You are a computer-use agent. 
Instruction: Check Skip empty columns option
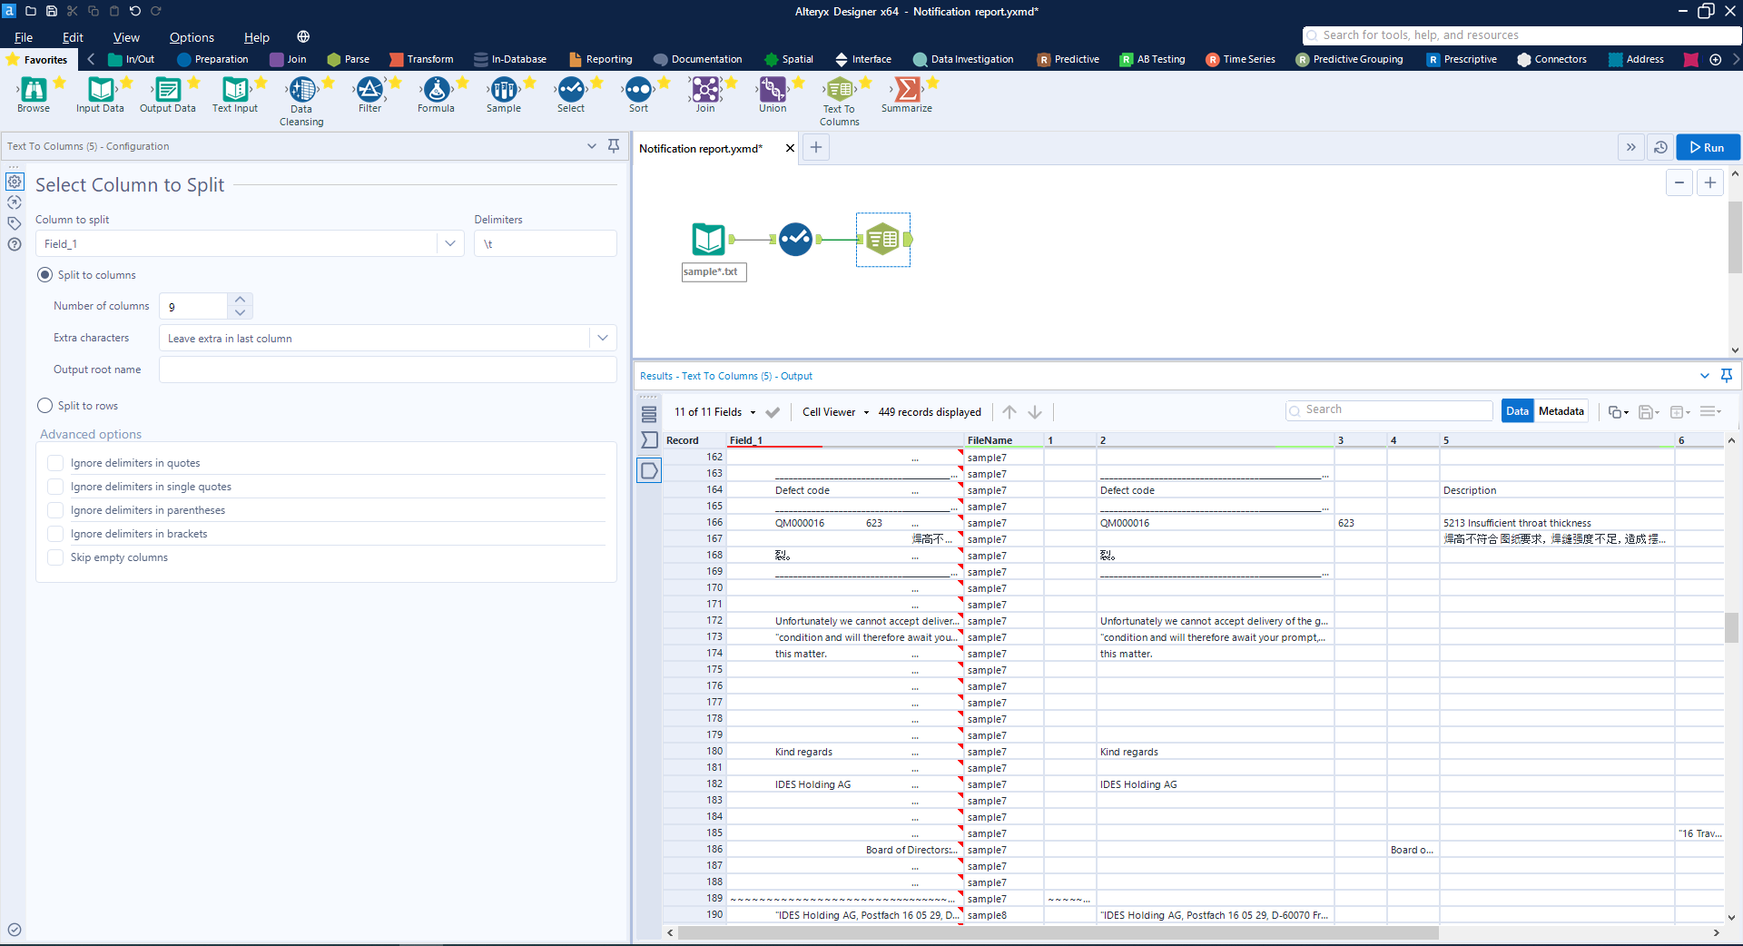point(54,557)
